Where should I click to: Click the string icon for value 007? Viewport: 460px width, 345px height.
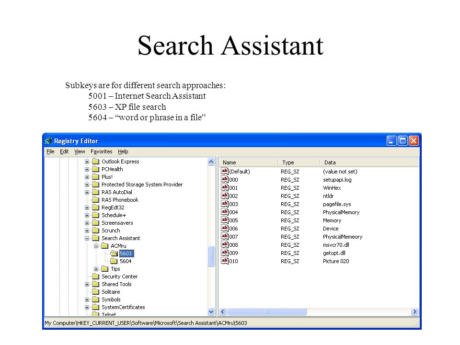(x=225, y=236)
